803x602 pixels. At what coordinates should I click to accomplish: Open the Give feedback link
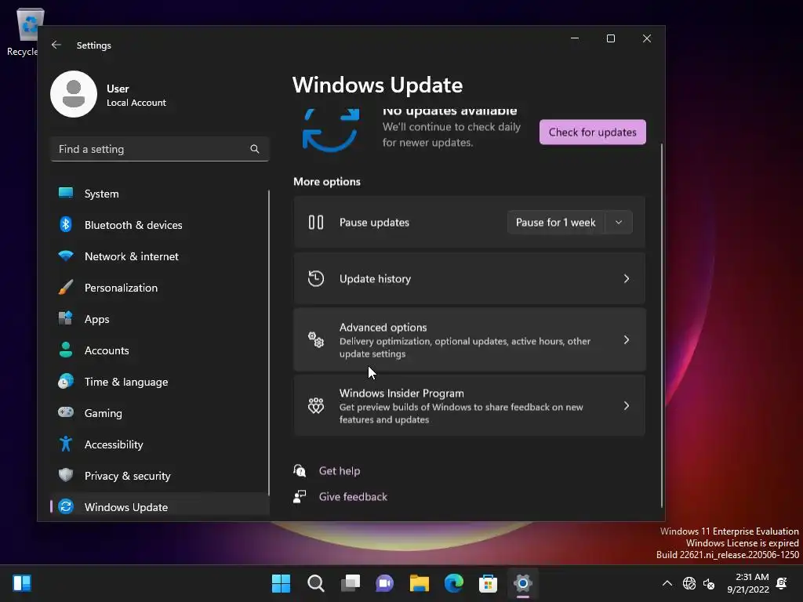353,496
